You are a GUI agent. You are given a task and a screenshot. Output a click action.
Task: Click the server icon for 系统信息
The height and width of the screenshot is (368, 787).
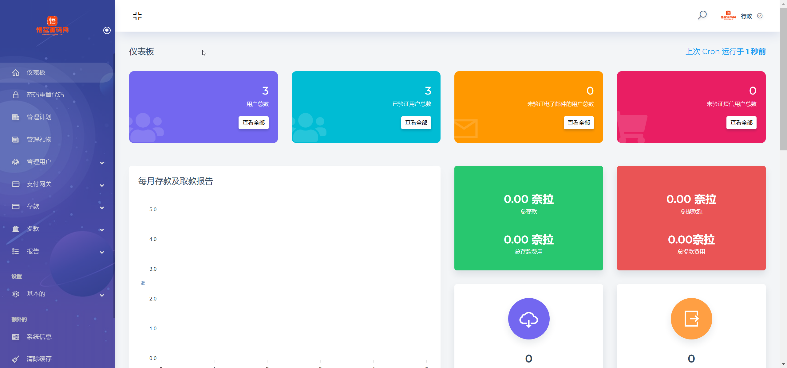(16, 337)
